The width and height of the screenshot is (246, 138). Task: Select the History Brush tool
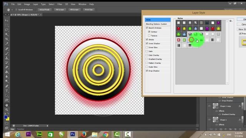[x=7, y=63]
